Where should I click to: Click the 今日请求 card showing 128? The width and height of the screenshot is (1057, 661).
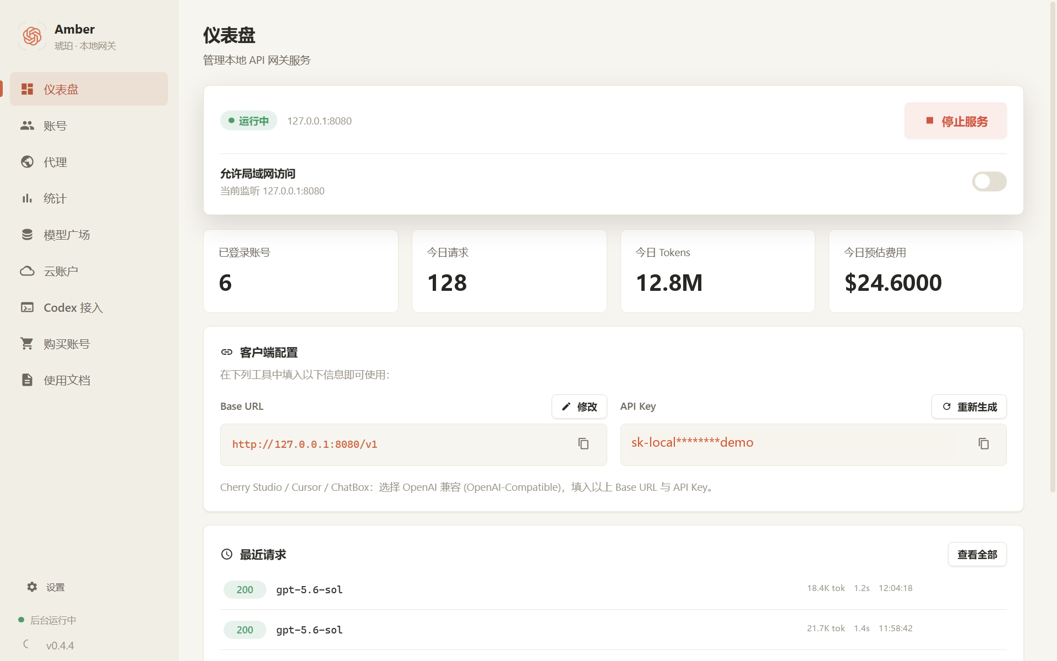point(509,271)
